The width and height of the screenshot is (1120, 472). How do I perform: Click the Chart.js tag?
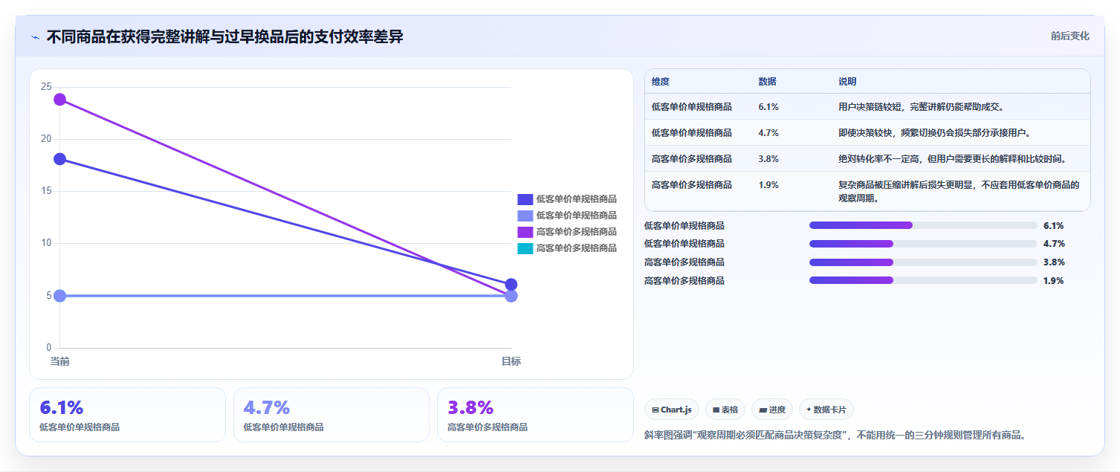[x=672, y=410]
